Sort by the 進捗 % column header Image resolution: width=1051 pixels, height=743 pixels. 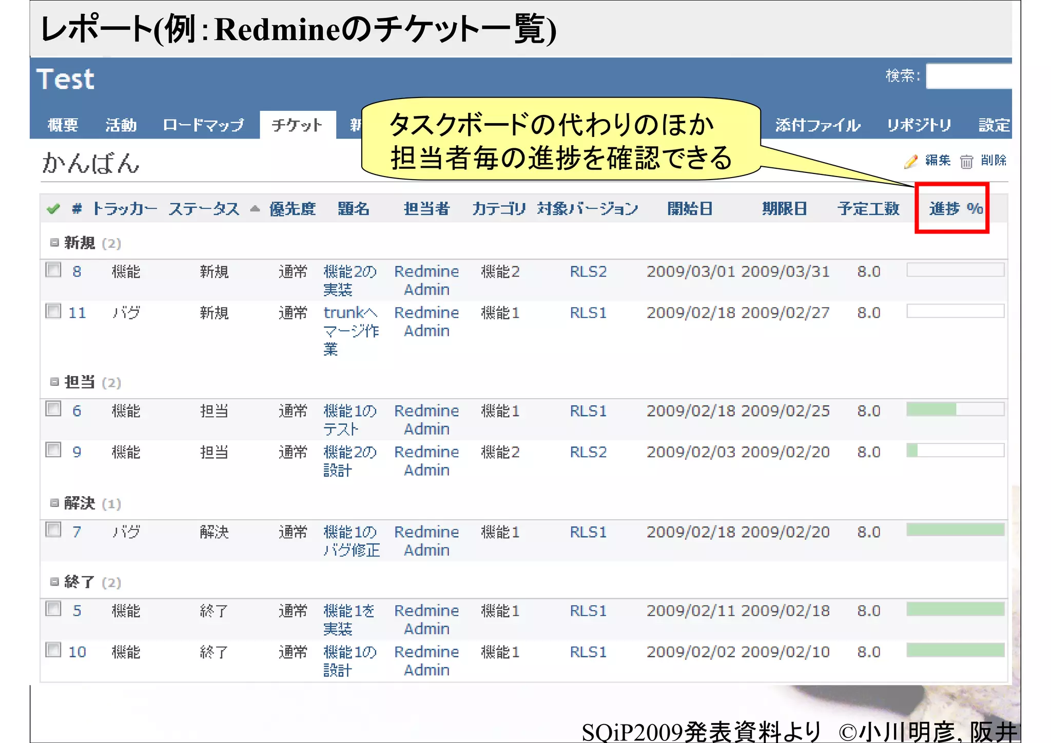point(956,208)
